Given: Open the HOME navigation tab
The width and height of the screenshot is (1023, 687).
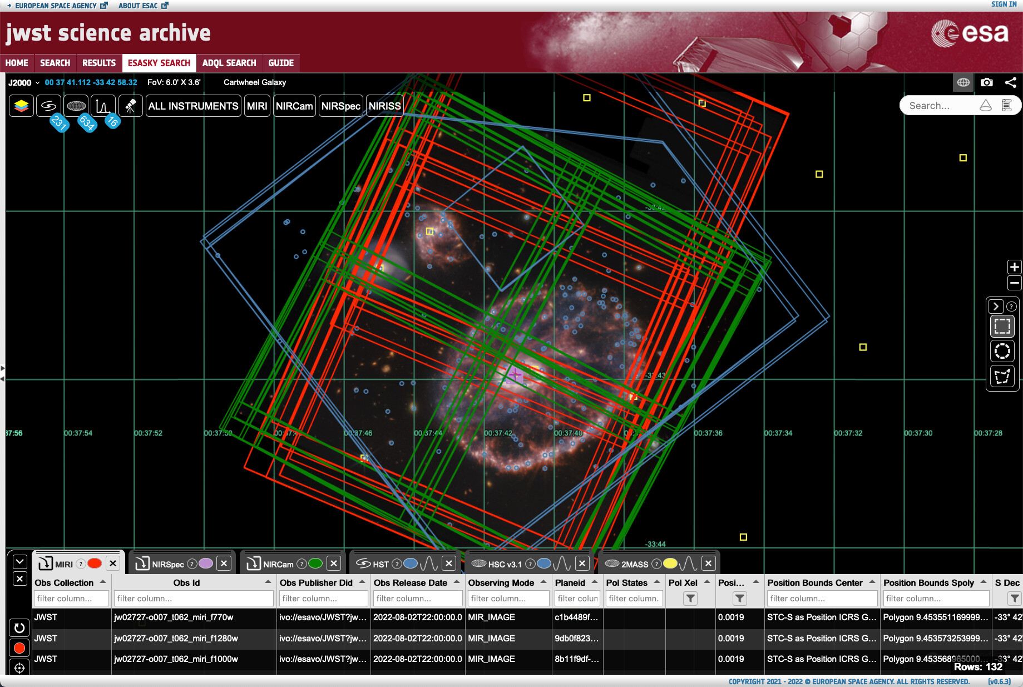Looking at the screenshot, I should (x=17, y=63).
